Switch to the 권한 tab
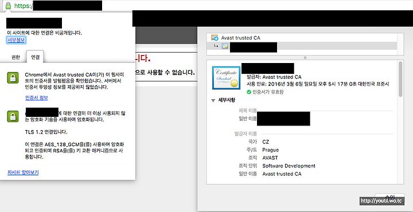This screenshot has width=413, height=212. click(15, 57)
